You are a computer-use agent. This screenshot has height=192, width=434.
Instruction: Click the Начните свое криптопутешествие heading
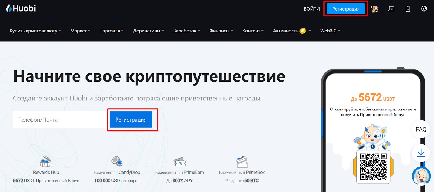click(x=149, y=76)
